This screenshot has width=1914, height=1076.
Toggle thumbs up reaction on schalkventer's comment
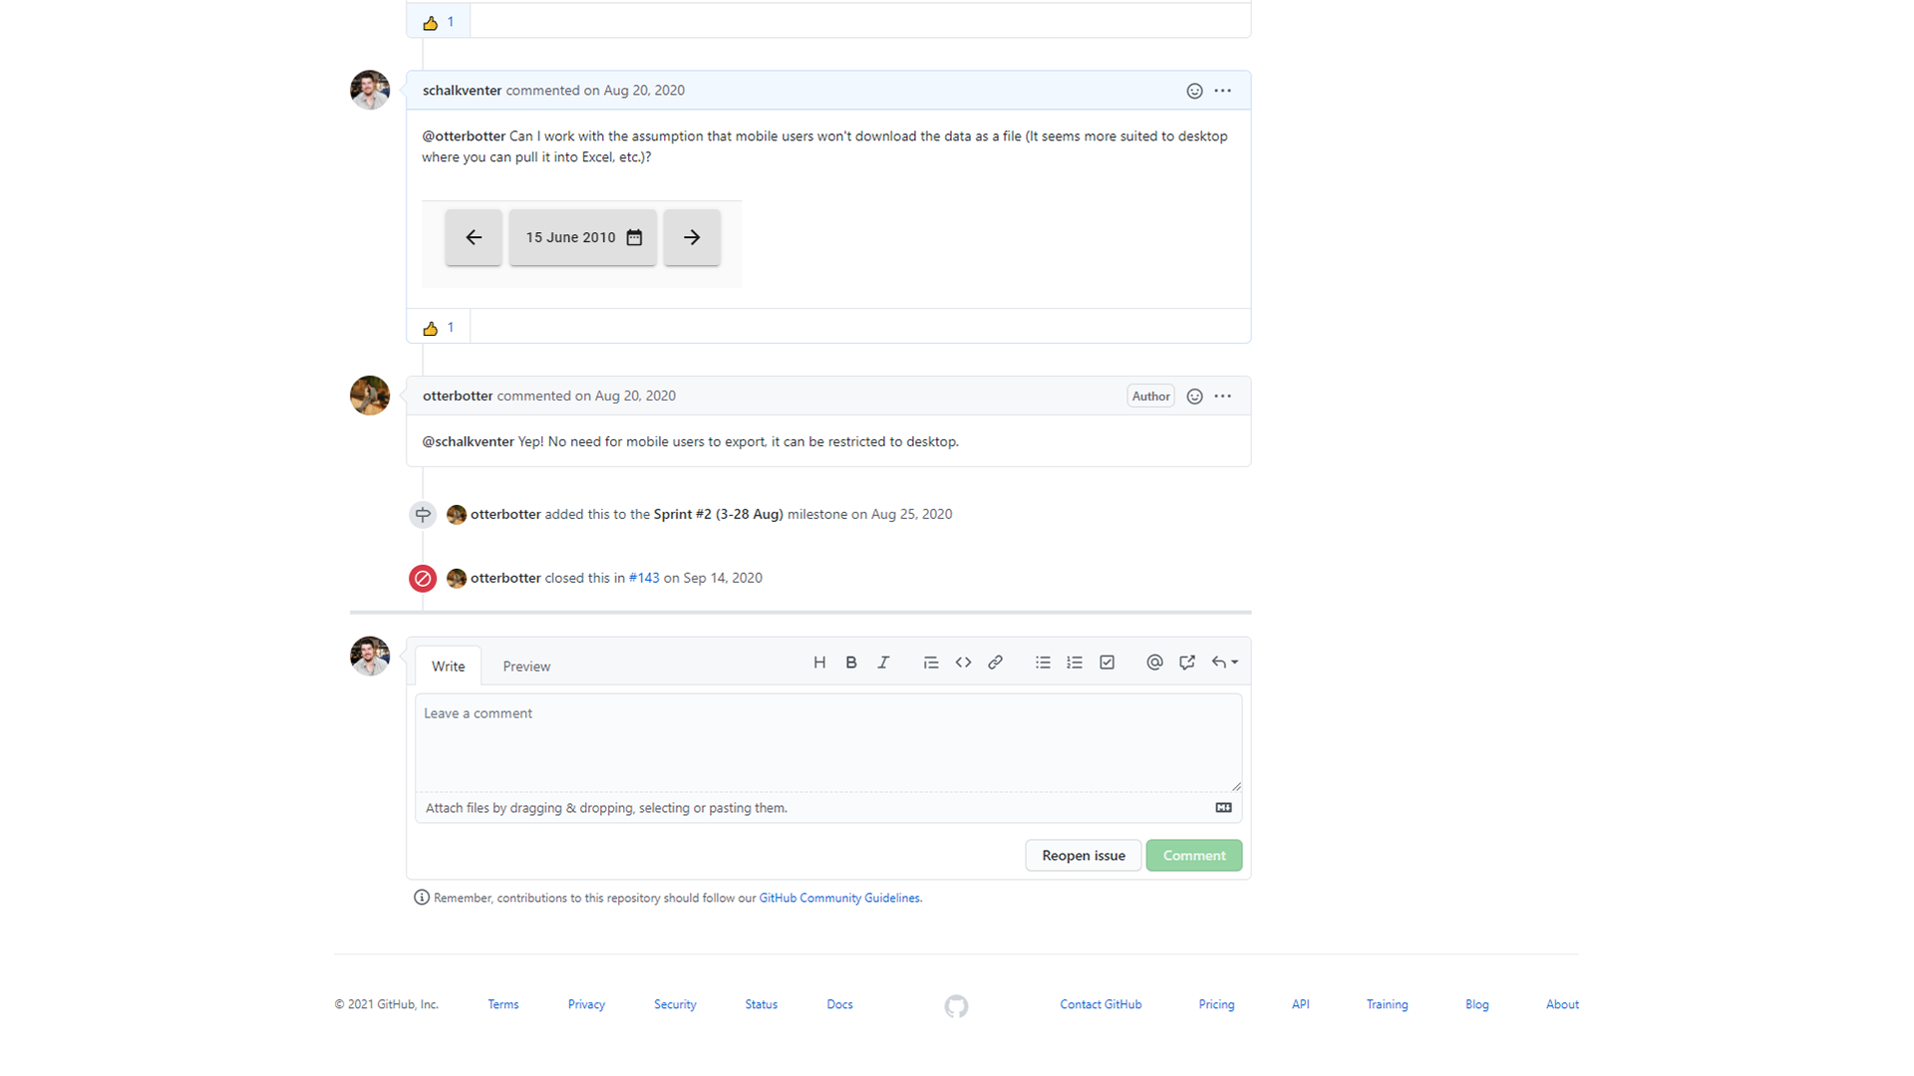pyautogui.click(x=439, y=328)
